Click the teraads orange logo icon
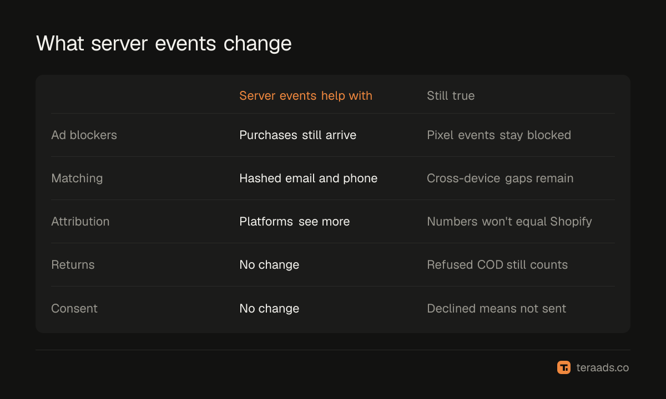The width and height of the screenshot is (666, 399). tap(564, 367)
